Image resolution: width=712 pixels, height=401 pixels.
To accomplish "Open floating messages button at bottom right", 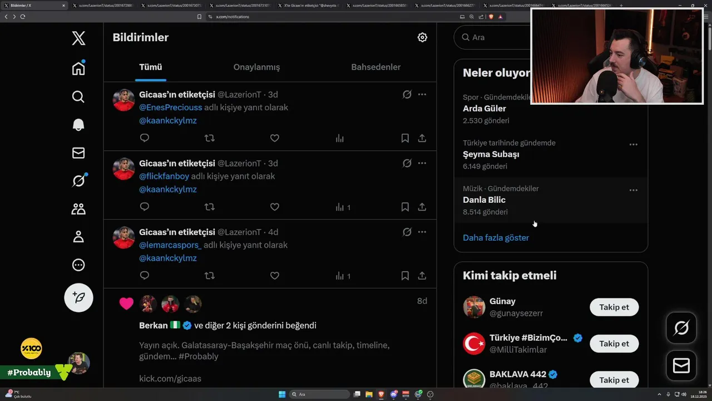I will [x=681, y=365].
